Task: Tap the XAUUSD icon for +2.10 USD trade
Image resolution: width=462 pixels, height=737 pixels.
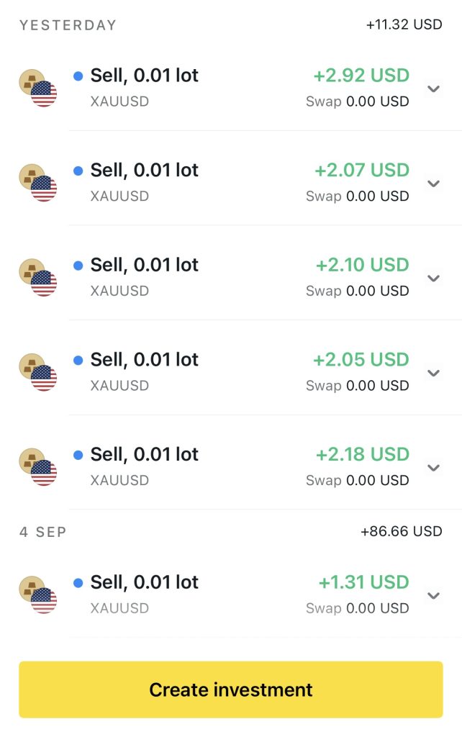Action: 37,278
